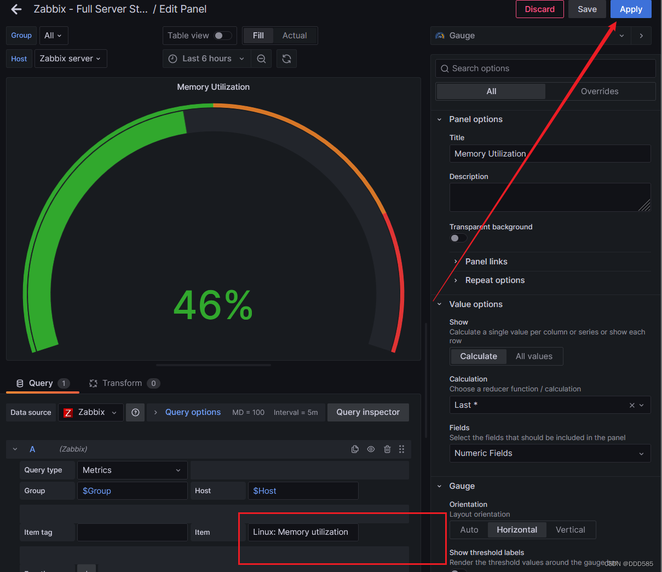Select Calculate in Show options
The height and width of the screenshot is (572, 662).
tap(479, 356)
